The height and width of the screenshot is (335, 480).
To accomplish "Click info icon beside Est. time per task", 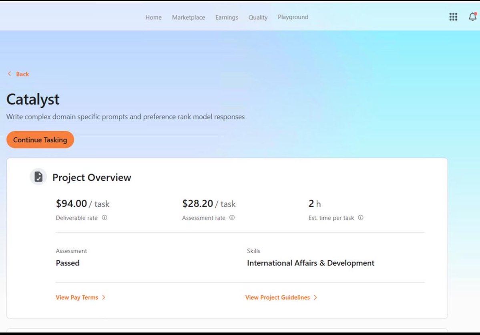I will pos(361,218).
